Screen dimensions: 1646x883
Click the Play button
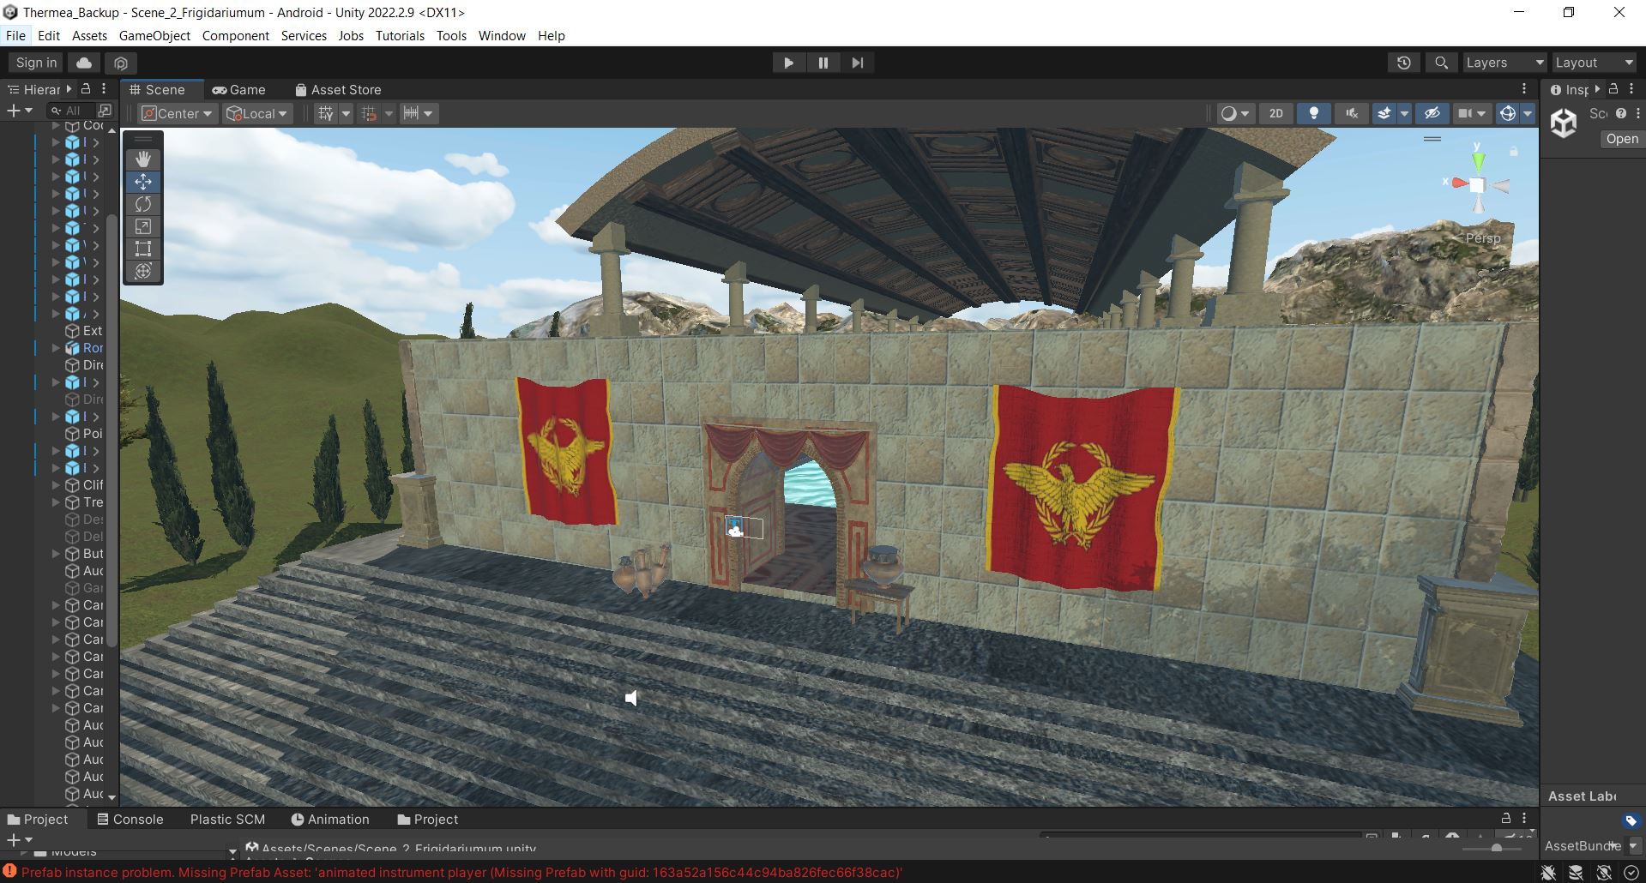click(788, 63)
